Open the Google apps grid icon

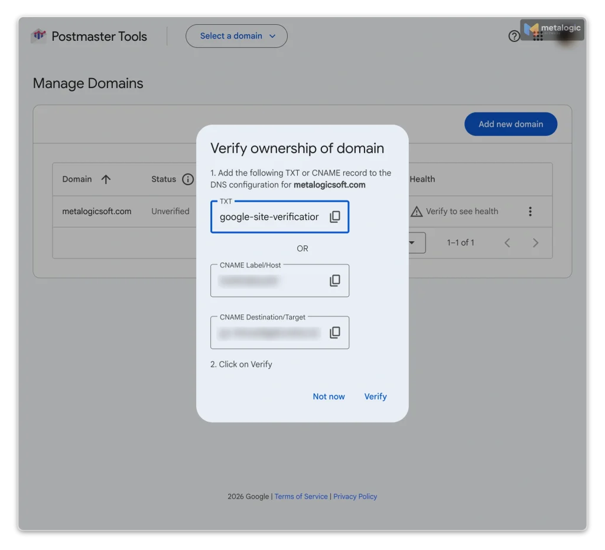click(538, 36)
